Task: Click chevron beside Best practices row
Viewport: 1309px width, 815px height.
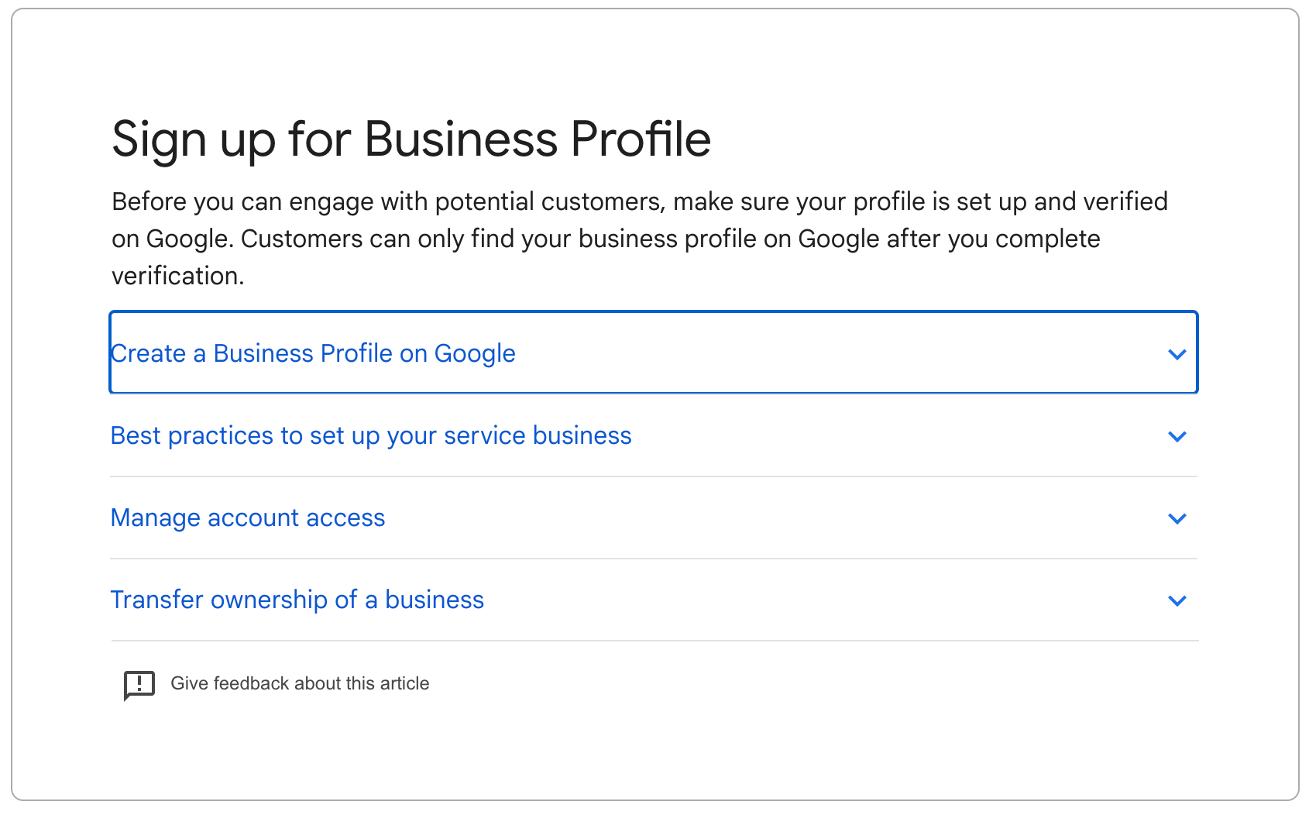Action: click(x=1177, y=437)
